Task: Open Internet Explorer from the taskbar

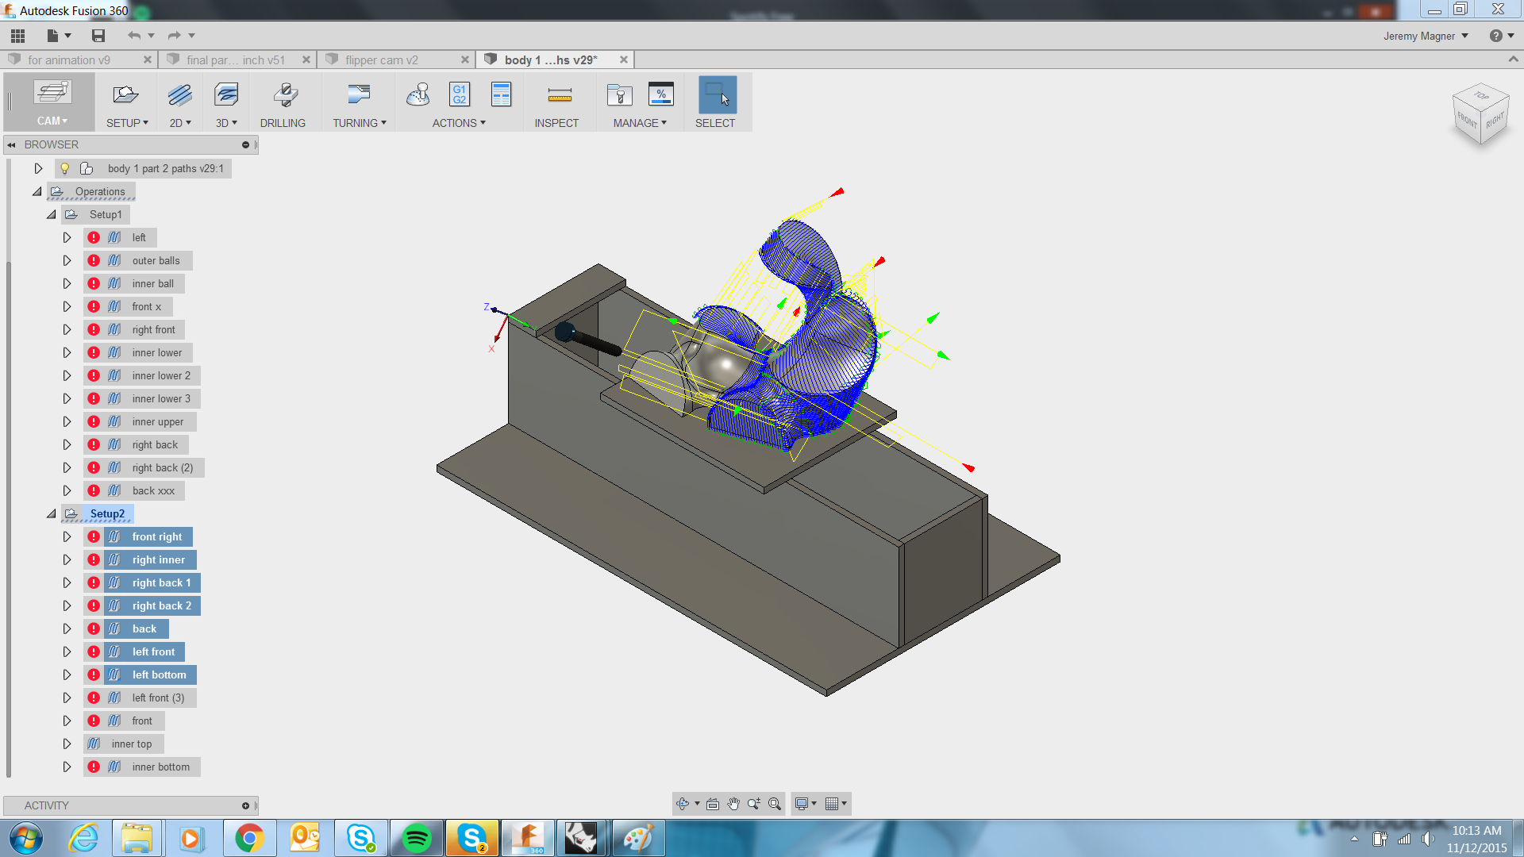Action: [x=83, y=838]
